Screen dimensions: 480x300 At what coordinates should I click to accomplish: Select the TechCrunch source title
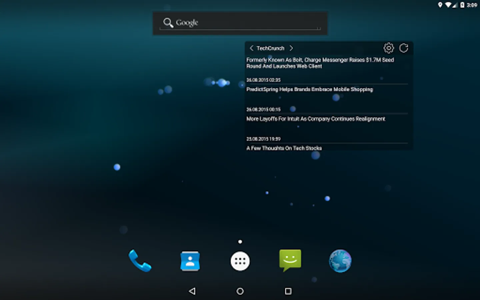click(270, 48)
